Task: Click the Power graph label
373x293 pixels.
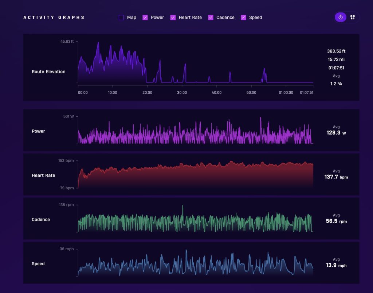Action: point(38,131)
